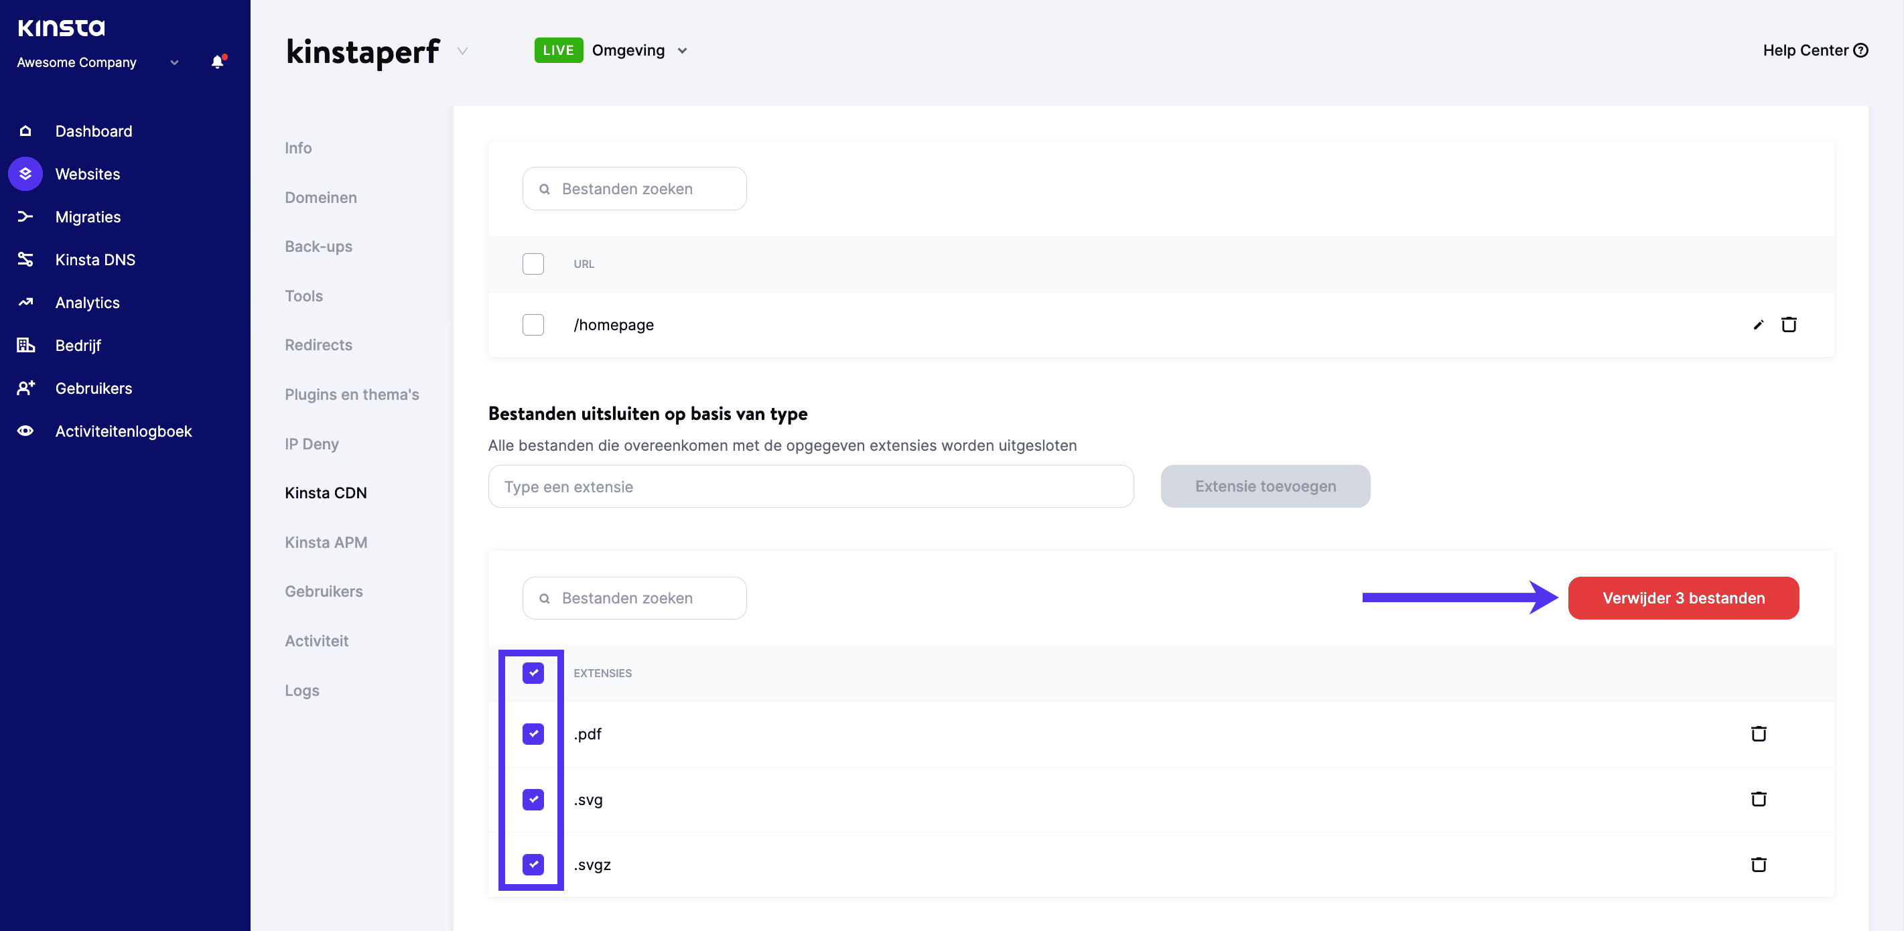
Task: Open Activiteitenlogboek in the main sidebar
Action: tap(123, 431)
